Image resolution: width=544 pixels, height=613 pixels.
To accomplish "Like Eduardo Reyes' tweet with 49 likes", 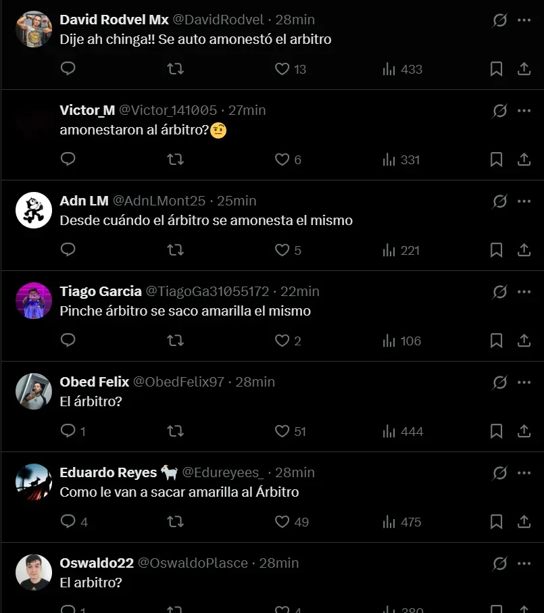I will point(282,522).
